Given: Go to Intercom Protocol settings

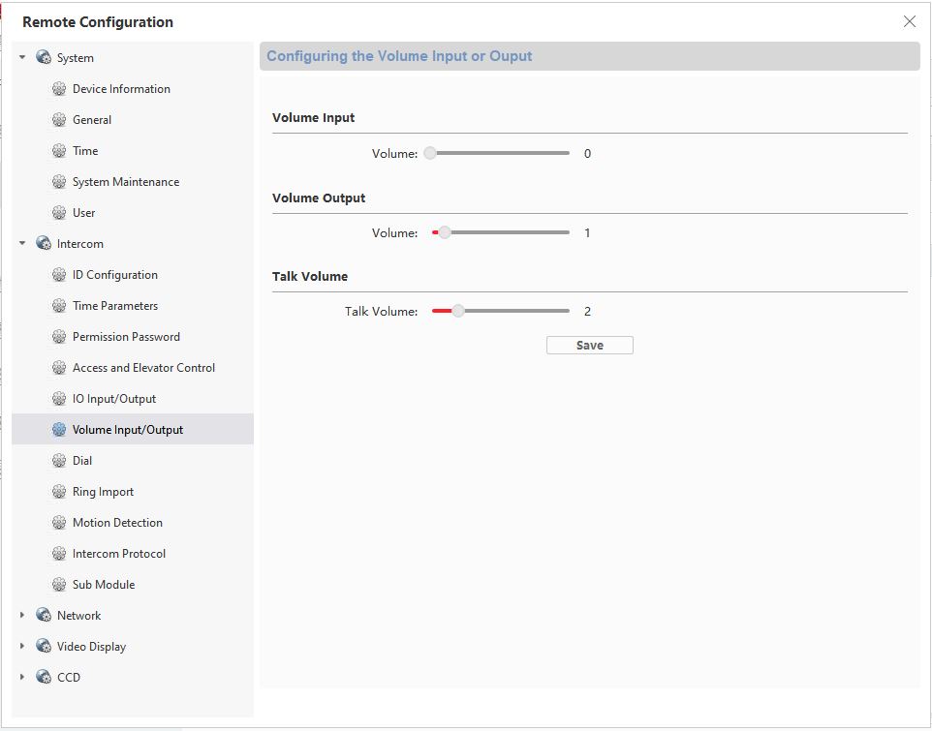Looking at the screenshot, I should pos(118,554).
